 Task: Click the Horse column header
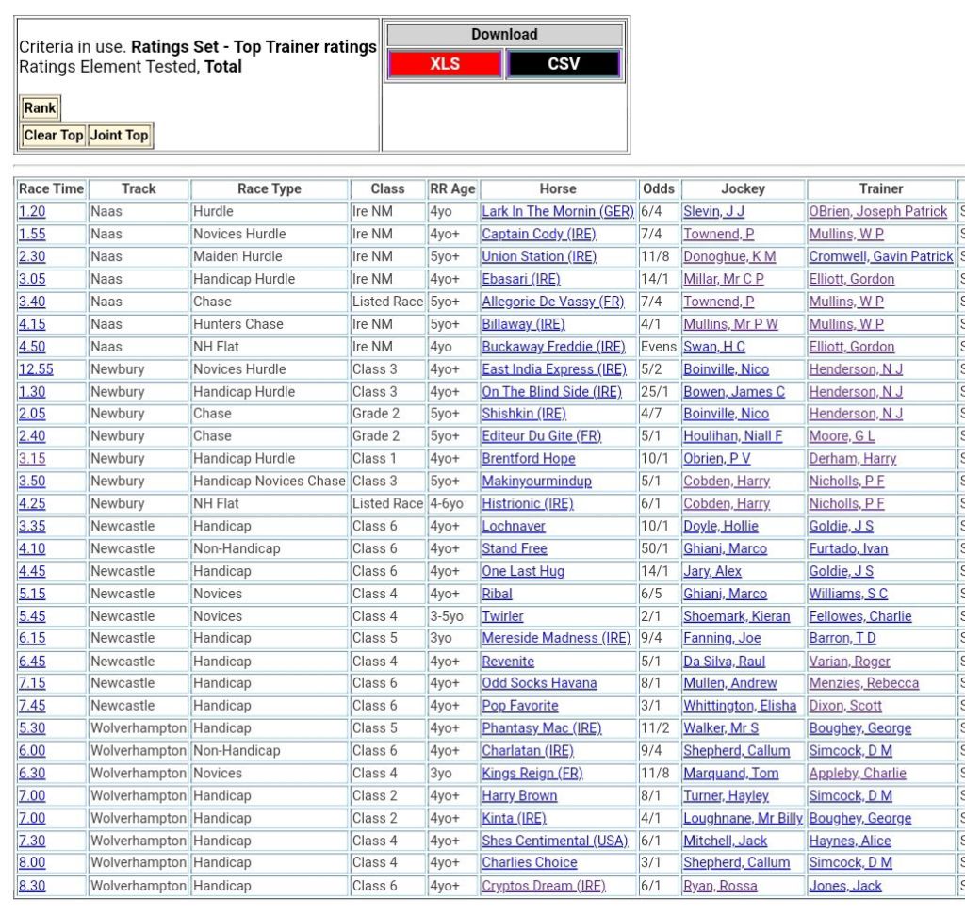point(558,188)
